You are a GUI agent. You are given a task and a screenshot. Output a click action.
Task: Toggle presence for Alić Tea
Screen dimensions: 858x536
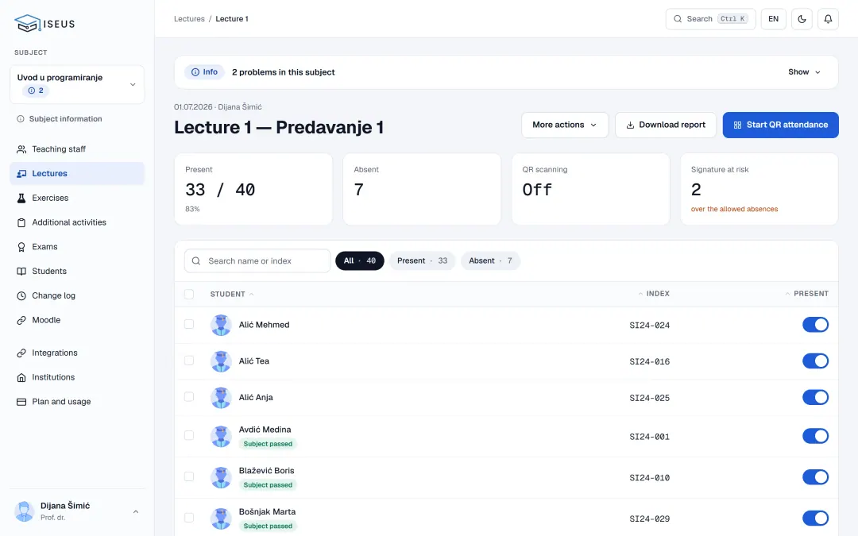[x=815, y=361]
